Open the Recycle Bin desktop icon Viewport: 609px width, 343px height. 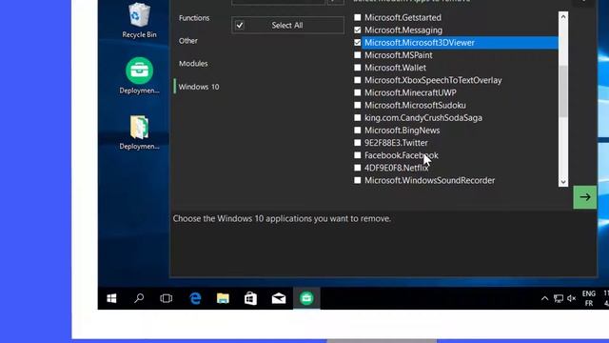pyautogui.click(x=139, y=20)
